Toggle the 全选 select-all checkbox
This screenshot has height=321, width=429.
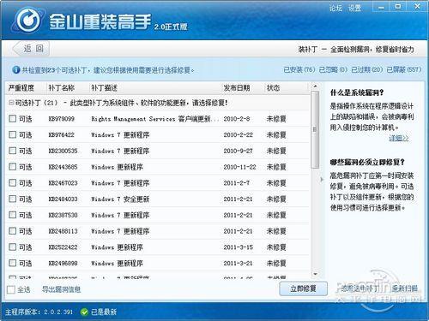11,289
